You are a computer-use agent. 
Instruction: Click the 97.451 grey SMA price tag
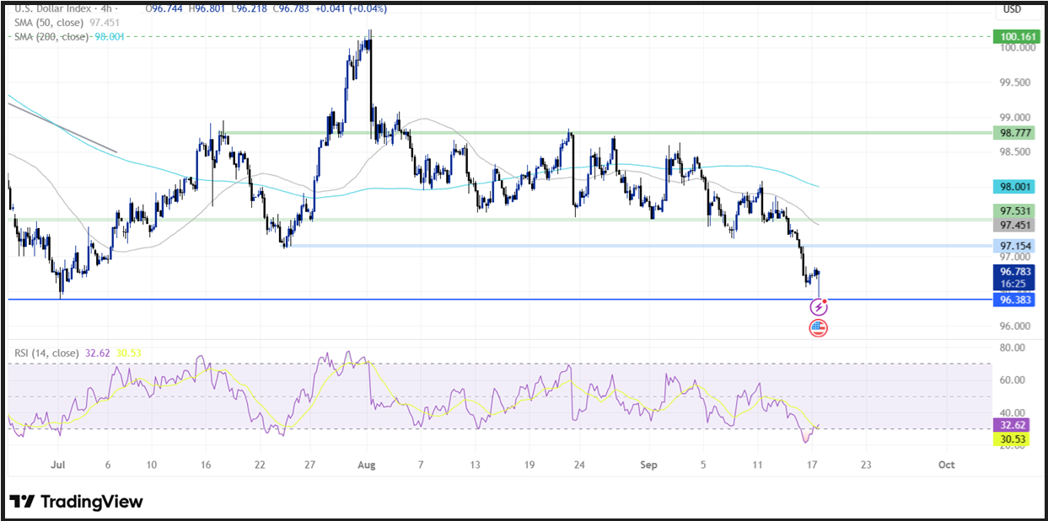(x=1016, y=226)
